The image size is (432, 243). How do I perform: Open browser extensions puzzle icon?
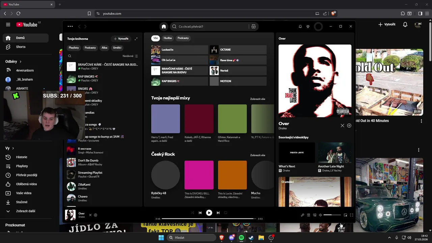coord(403,13)
